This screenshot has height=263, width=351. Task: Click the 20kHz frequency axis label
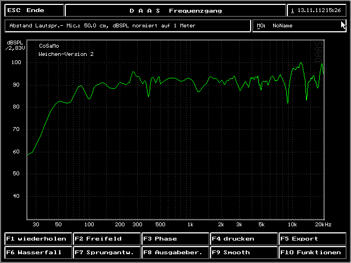323,225
